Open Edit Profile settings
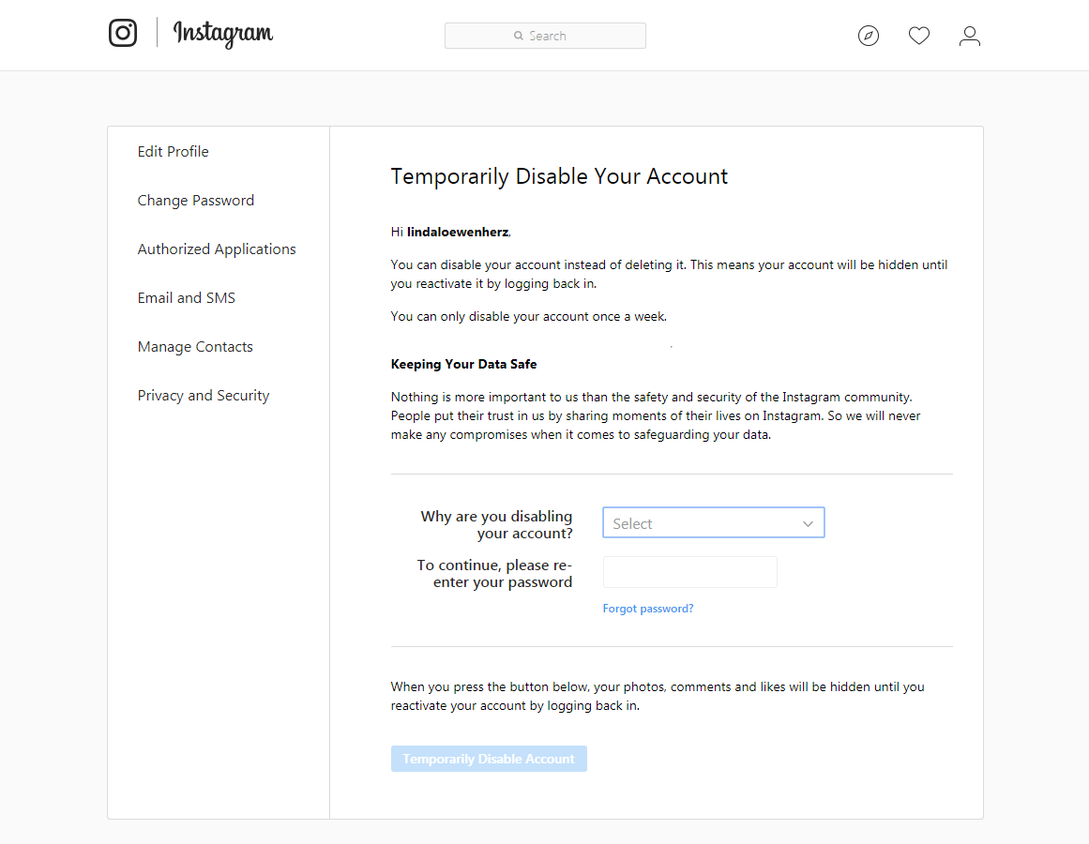 (x=174, y=152)
